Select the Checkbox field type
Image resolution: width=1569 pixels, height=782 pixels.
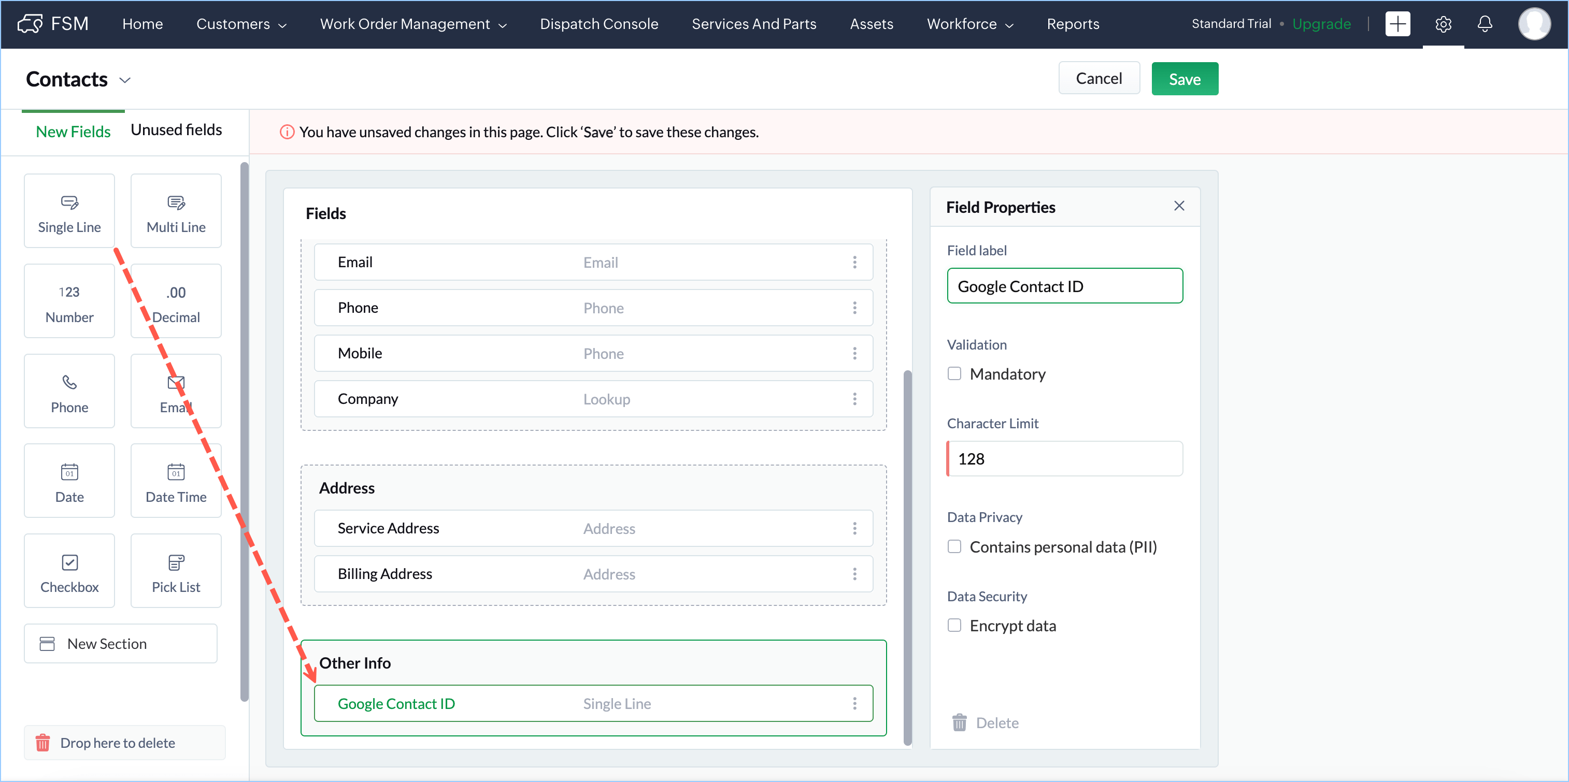click(x=69, y=571)
